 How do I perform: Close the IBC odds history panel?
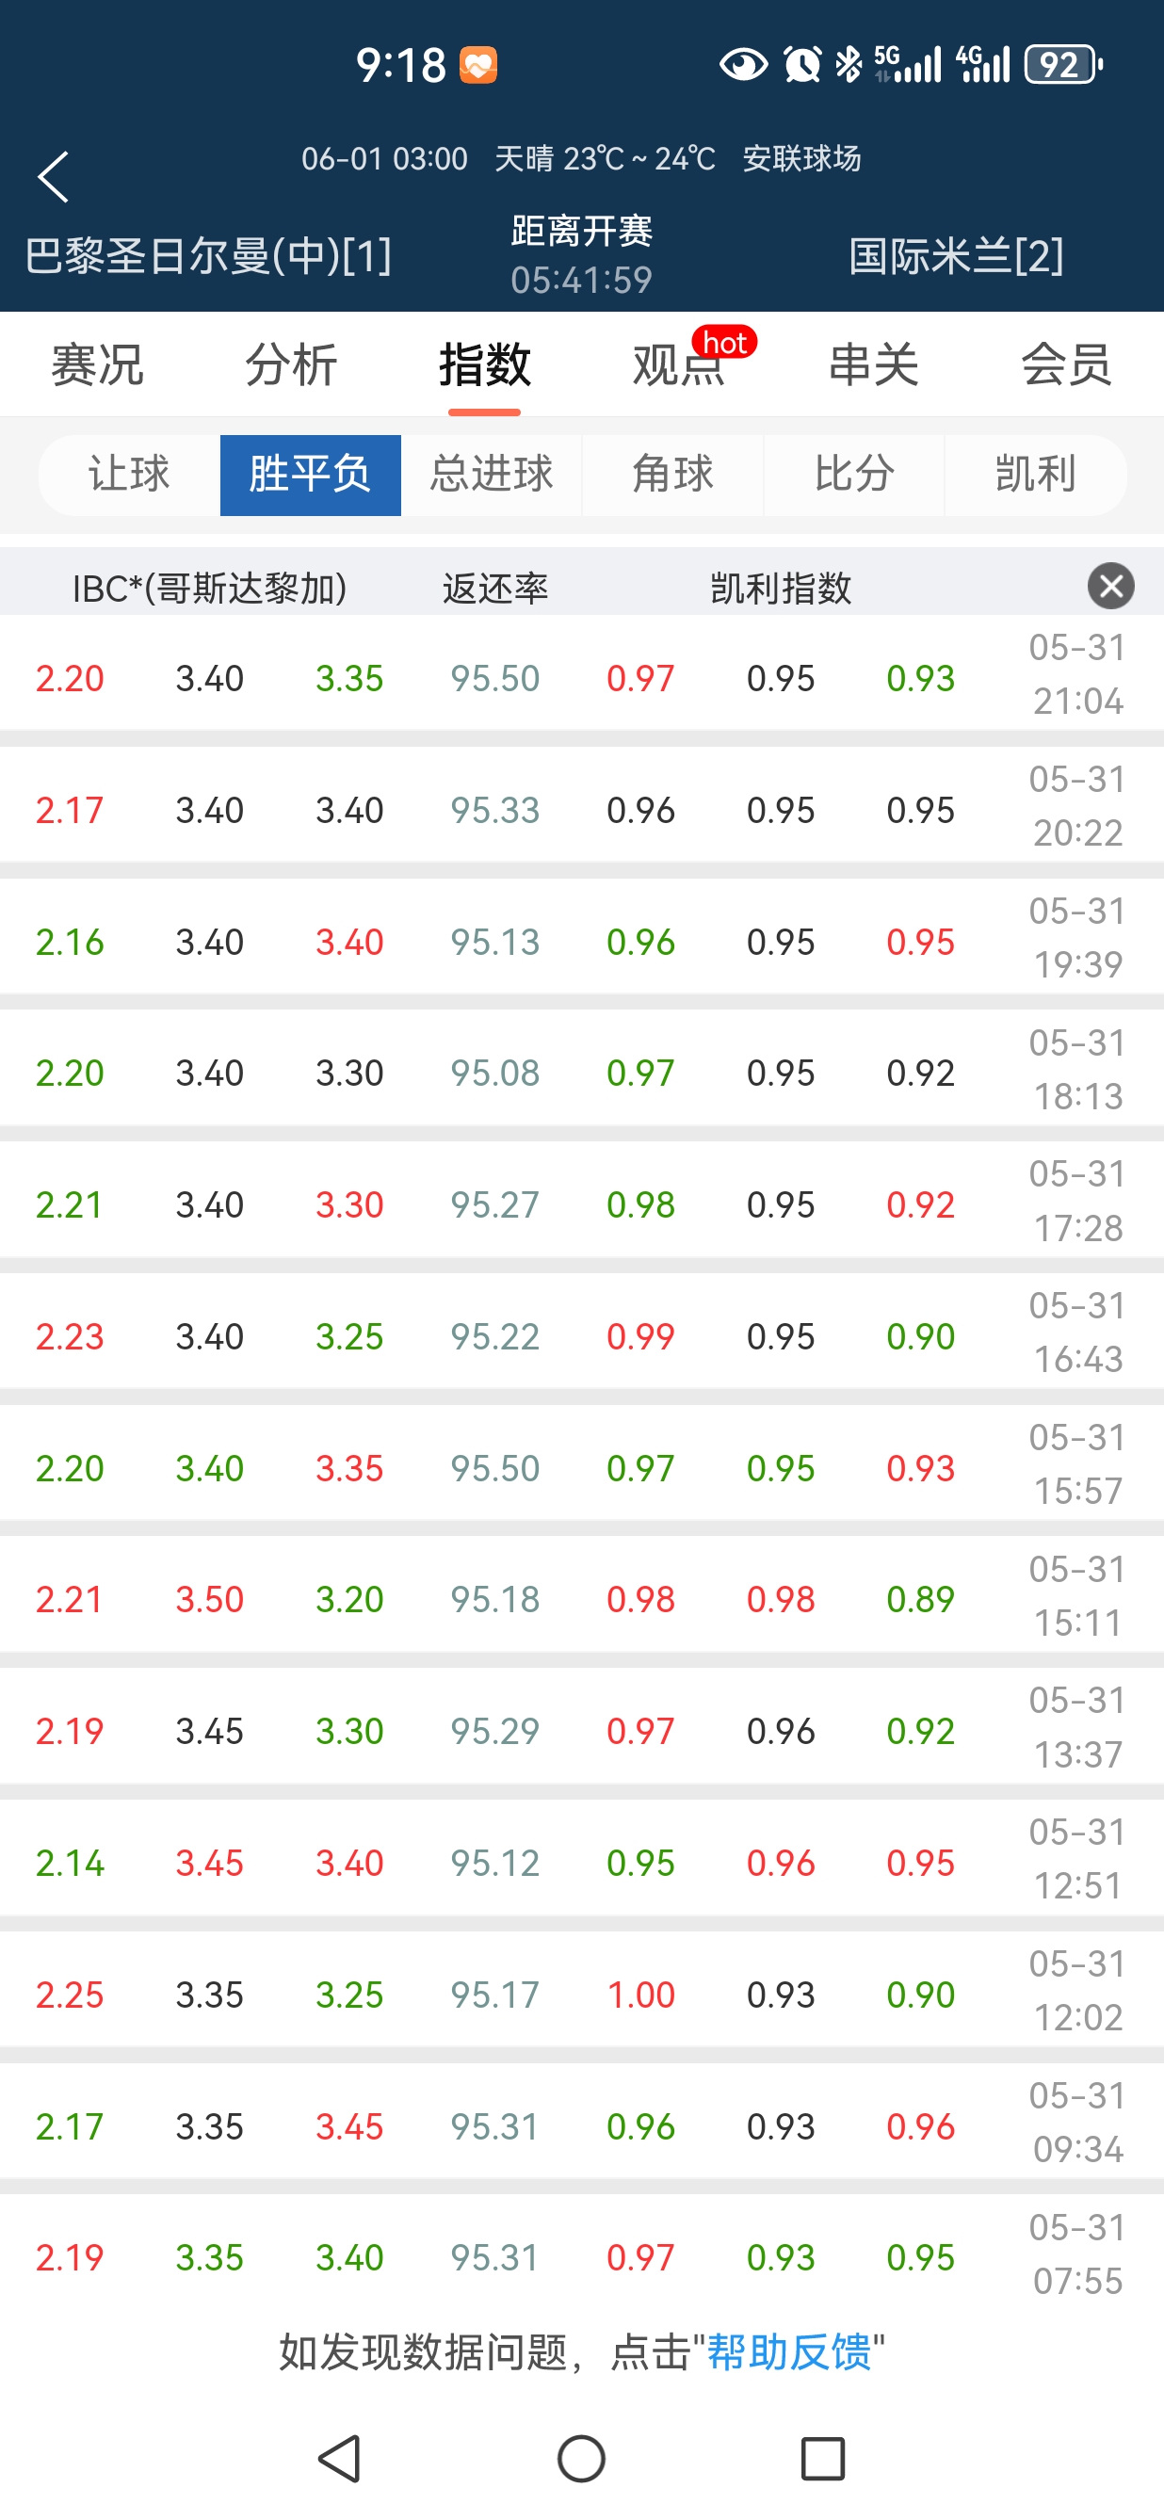coord(1110,586)
